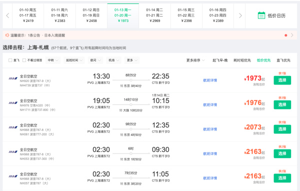Check the 不看过境签 checkbox
The width and height of the screenshot is (300, 191).
pos(24,60)
